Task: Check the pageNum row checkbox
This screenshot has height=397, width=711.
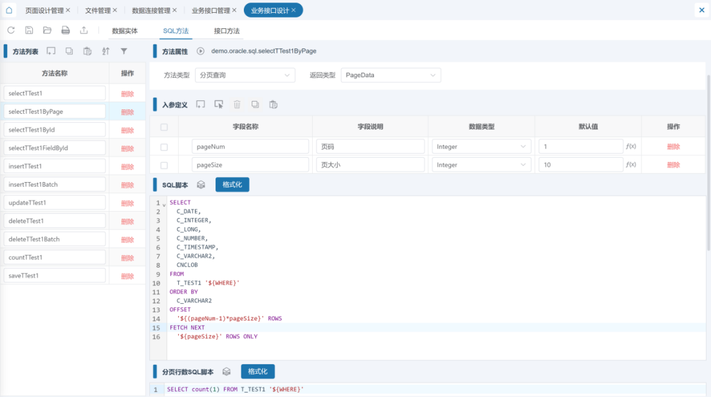Action: pos(164,147)
